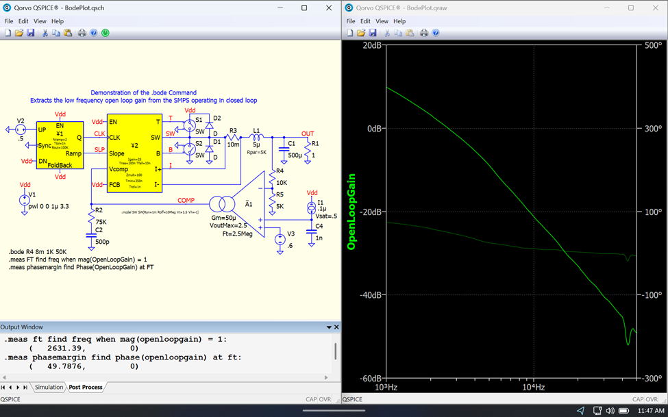668x417 pixels.
Task: Open View menu in schematic window
Action: tap(40, 21)
